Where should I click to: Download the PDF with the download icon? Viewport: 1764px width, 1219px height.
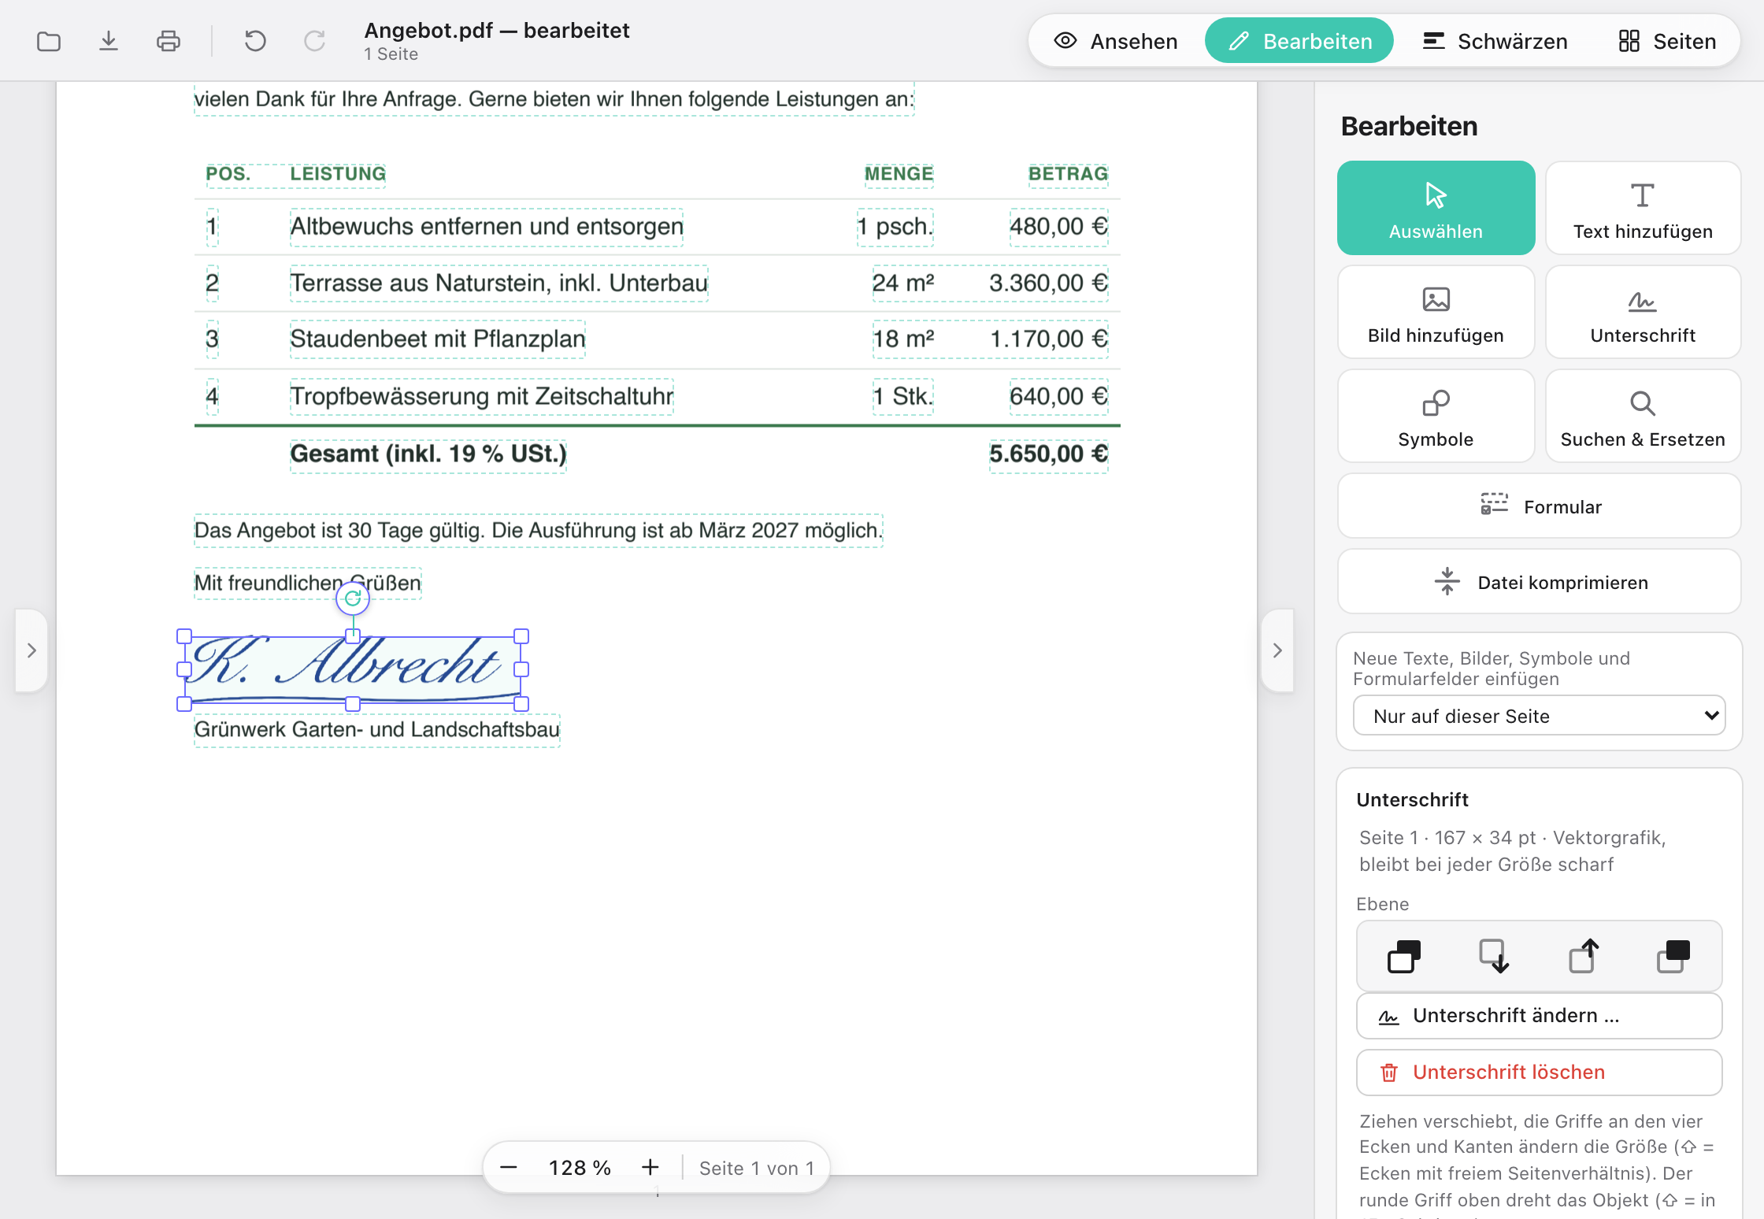pos(109,41)
